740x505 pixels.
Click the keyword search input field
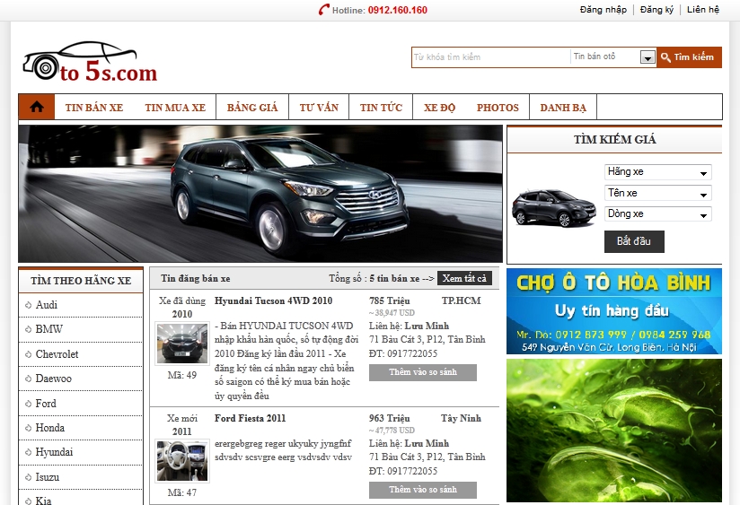coord(491,57)
